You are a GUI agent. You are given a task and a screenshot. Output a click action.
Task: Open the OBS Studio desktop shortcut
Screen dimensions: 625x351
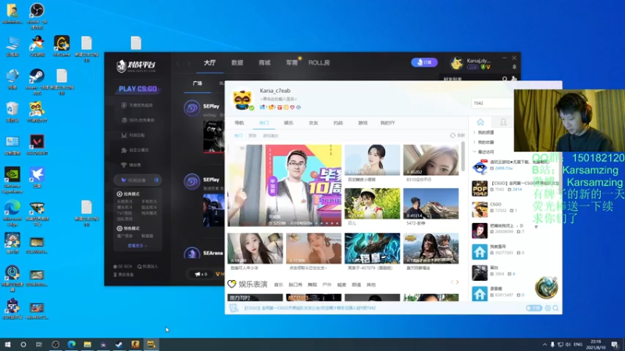(x=37, y=11)
